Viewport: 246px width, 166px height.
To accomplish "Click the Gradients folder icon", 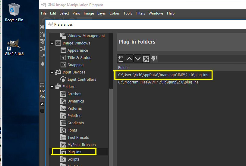I will 63,123.
